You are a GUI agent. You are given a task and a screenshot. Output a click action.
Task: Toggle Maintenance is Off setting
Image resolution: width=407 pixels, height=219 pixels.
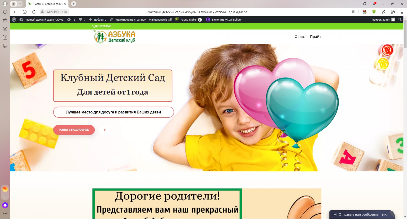[160, 20]
